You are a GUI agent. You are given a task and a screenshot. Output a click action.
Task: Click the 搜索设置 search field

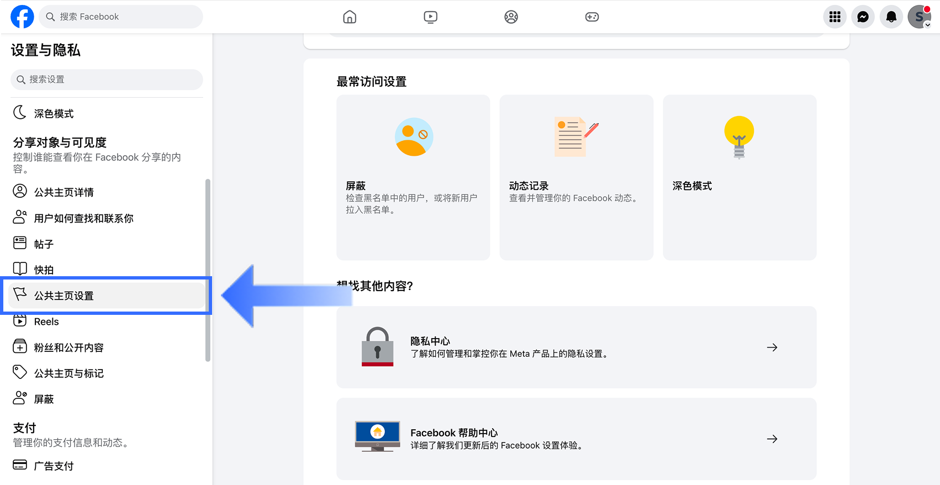(107, 80)
